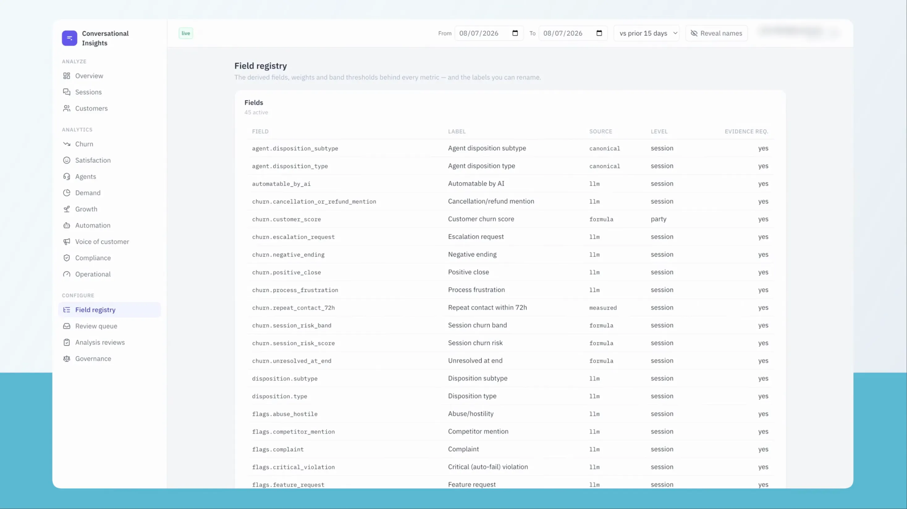Open Voice of customer page
The height and width of the screenshot is (509, 907).
[x=109, y=242]
